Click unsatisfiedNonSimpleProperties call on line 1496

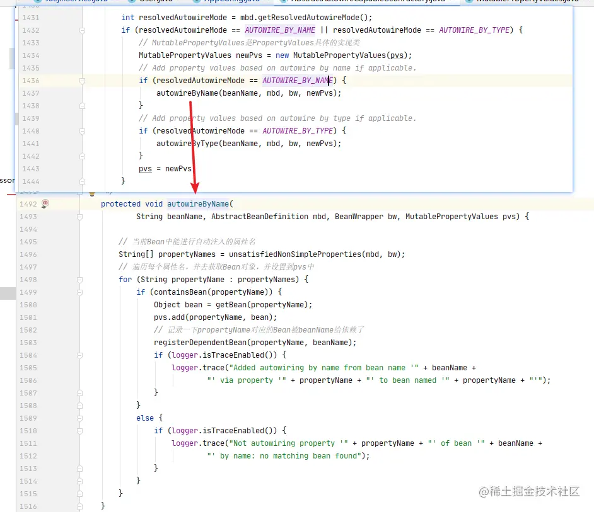tap(294, 254)
